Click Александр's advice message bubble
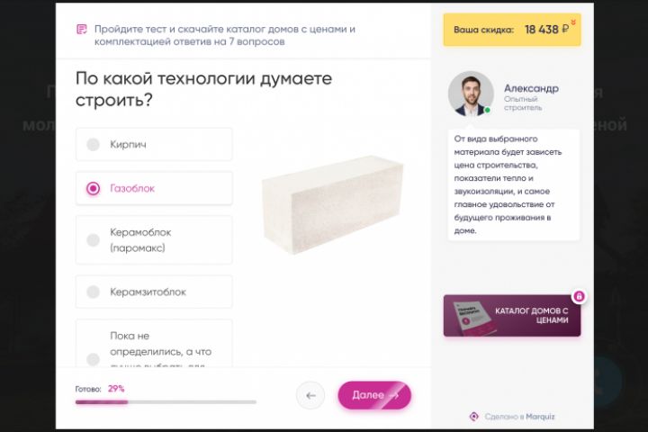The height and width of the screenshot is (432, 648). pyautogui.click(x=514, y=184)
